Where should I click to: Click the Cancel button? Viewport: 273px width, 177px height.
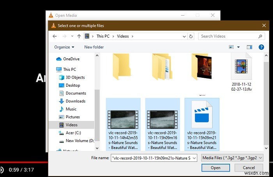[x=249, y=168]
